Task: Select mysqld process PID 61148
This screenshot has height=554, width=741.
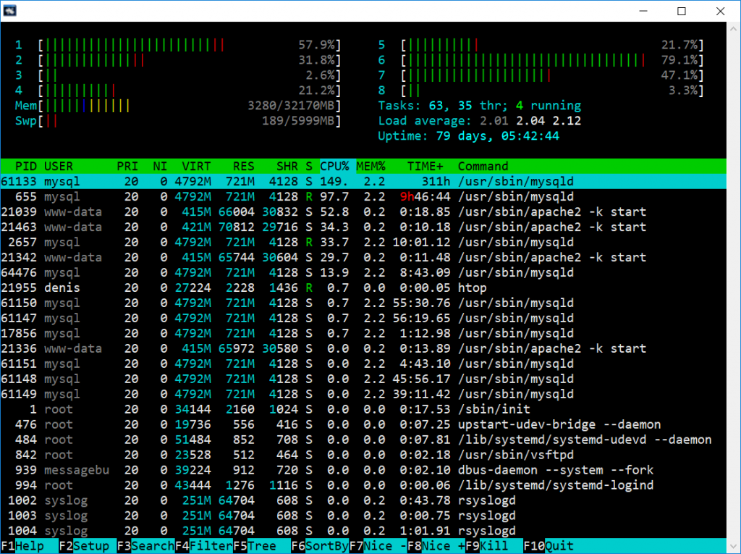Action: (x=363, y=379)
